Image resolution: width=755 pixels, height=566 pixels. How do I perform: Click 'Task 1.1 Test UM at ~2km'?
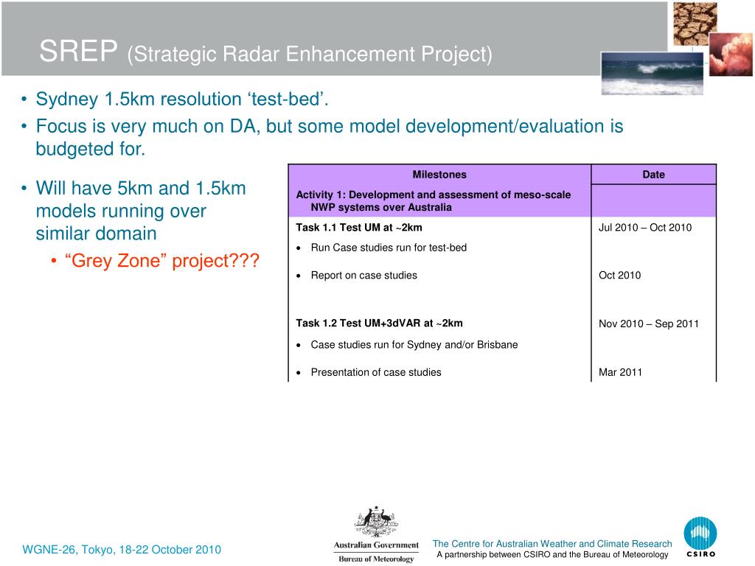(x=359, y=228)
